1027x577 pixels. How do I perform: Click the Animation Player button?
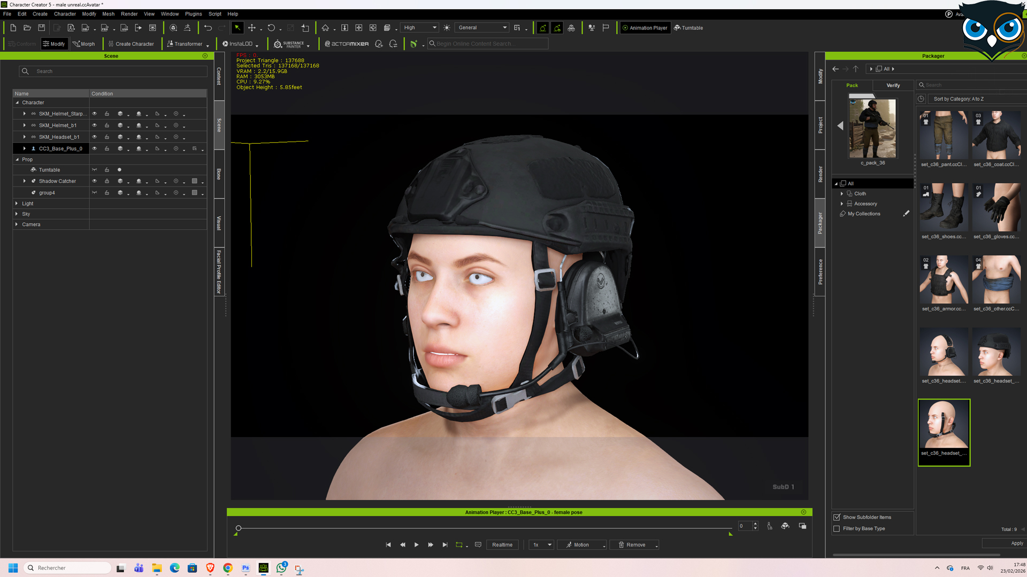tap(645, 28)
